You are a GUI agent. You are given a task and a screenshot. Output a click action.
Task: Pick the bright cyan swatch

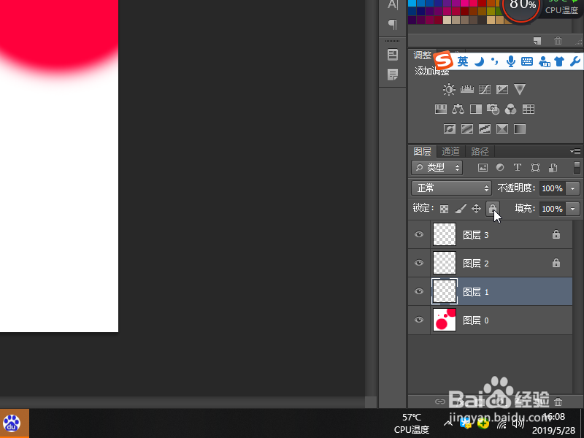(412, 4)
